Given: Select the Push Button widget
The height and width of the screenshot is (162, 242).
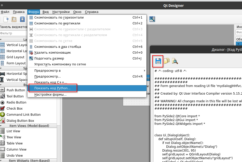Looking at the screenshot, I should [x=16, y=90].
